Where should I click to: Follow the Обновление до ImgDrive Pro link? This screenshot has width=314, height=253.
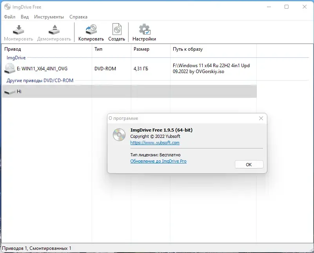click(158, 161)
